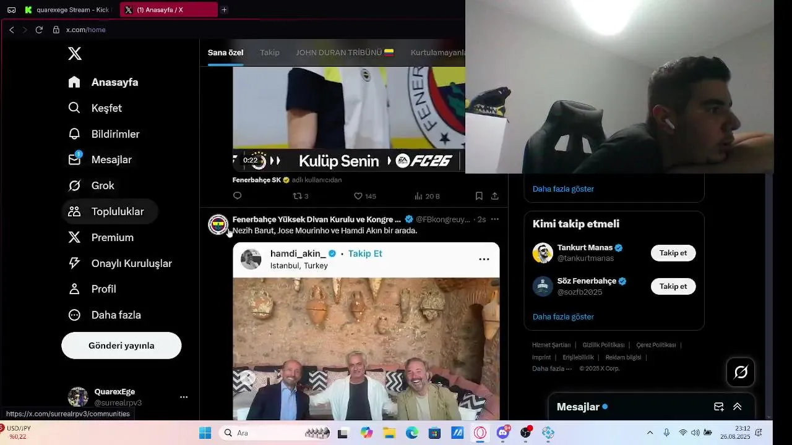View analytics of post with 20 B views
792x445 pixels.
click(x=427, y=196)
